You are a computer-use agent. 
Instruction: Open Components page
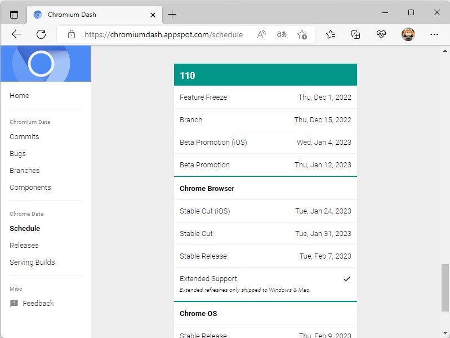(30, 187)
